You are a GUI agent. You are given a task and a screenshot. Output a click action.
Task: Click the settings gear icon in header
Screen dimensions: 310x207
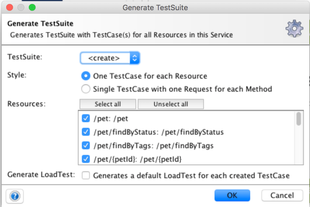tap(294, 28)
